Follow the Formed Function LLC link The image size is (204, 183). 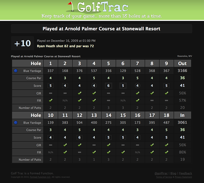pos(40,177)
